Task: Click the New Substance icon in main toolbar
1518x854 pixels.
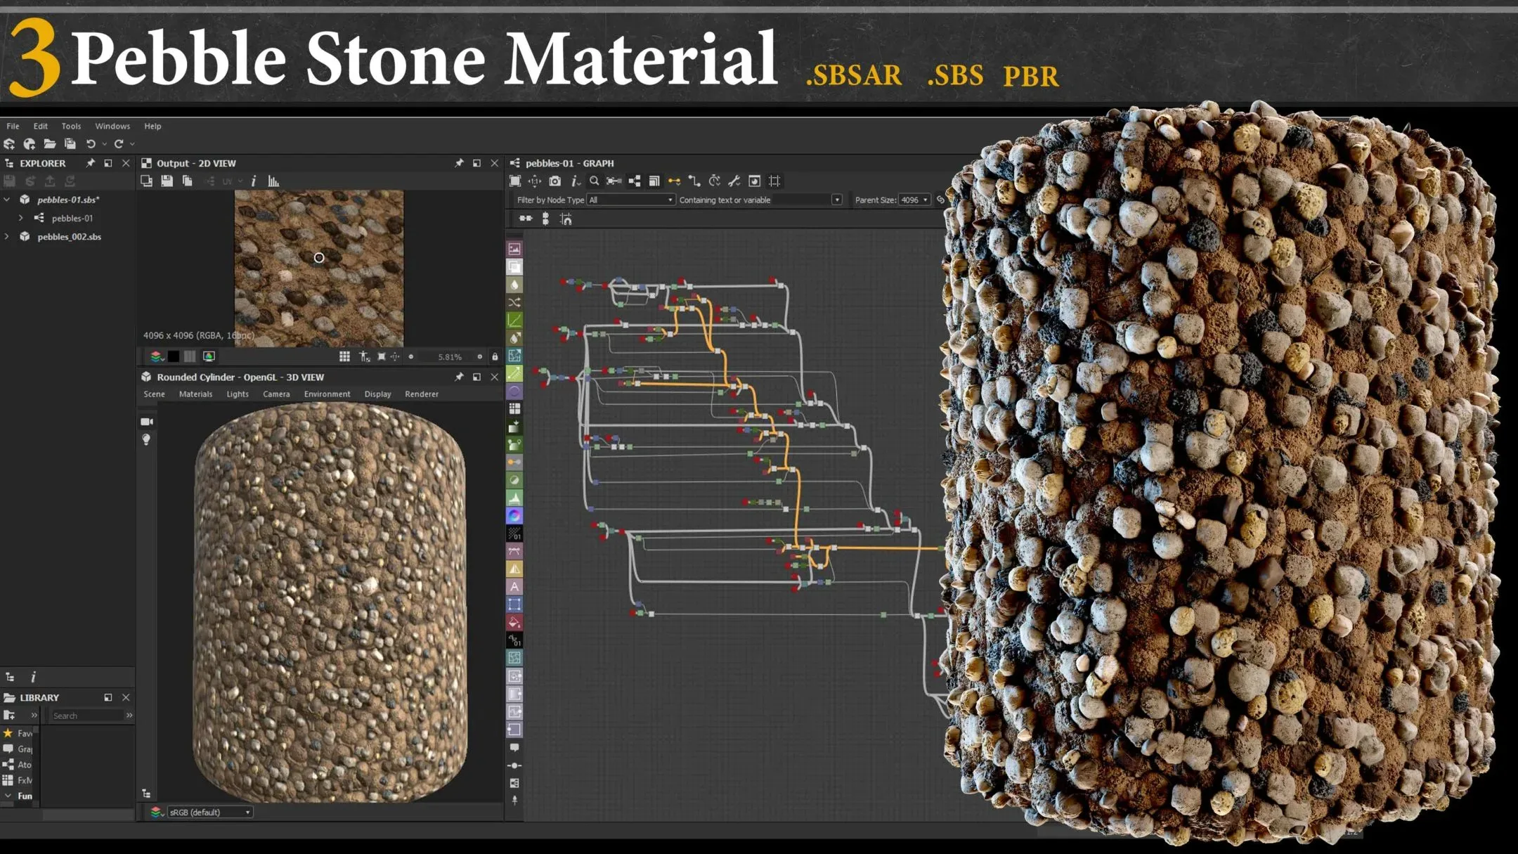Action: [9, 144]
